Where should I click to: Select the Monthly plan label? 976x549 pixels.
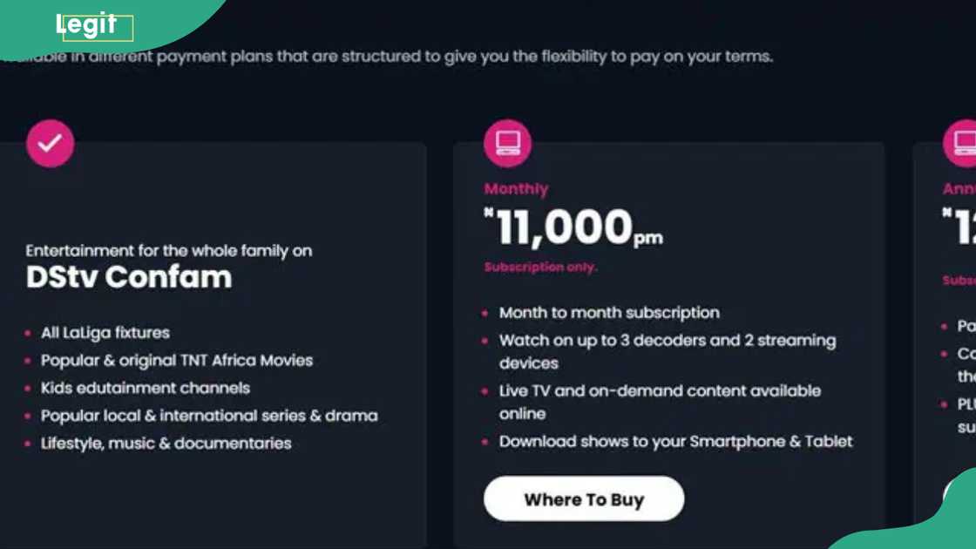[x=516, y=189]
